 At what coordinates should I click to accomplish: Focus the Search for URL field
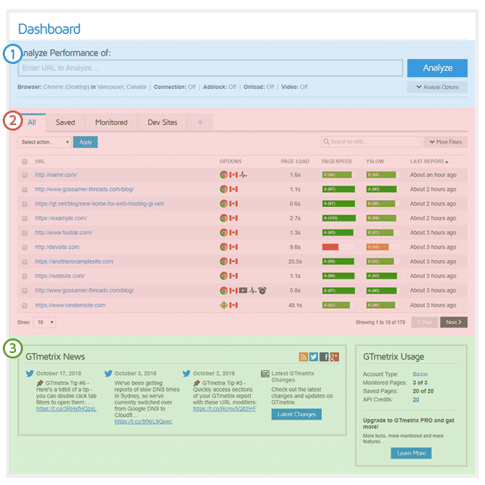pos(371,142)
